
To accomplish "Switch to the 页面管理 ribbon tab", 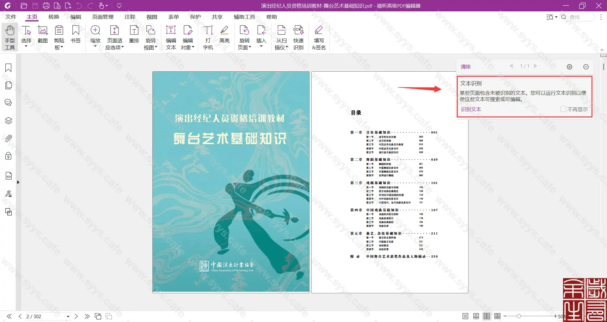I will [x=102, y=17].
